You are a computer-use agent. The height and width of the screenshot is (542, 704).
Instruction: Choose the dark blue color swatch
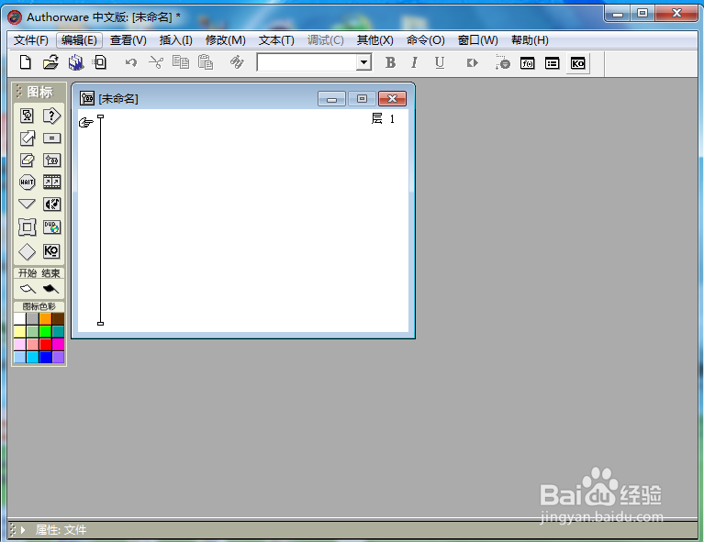click(45, 357)
